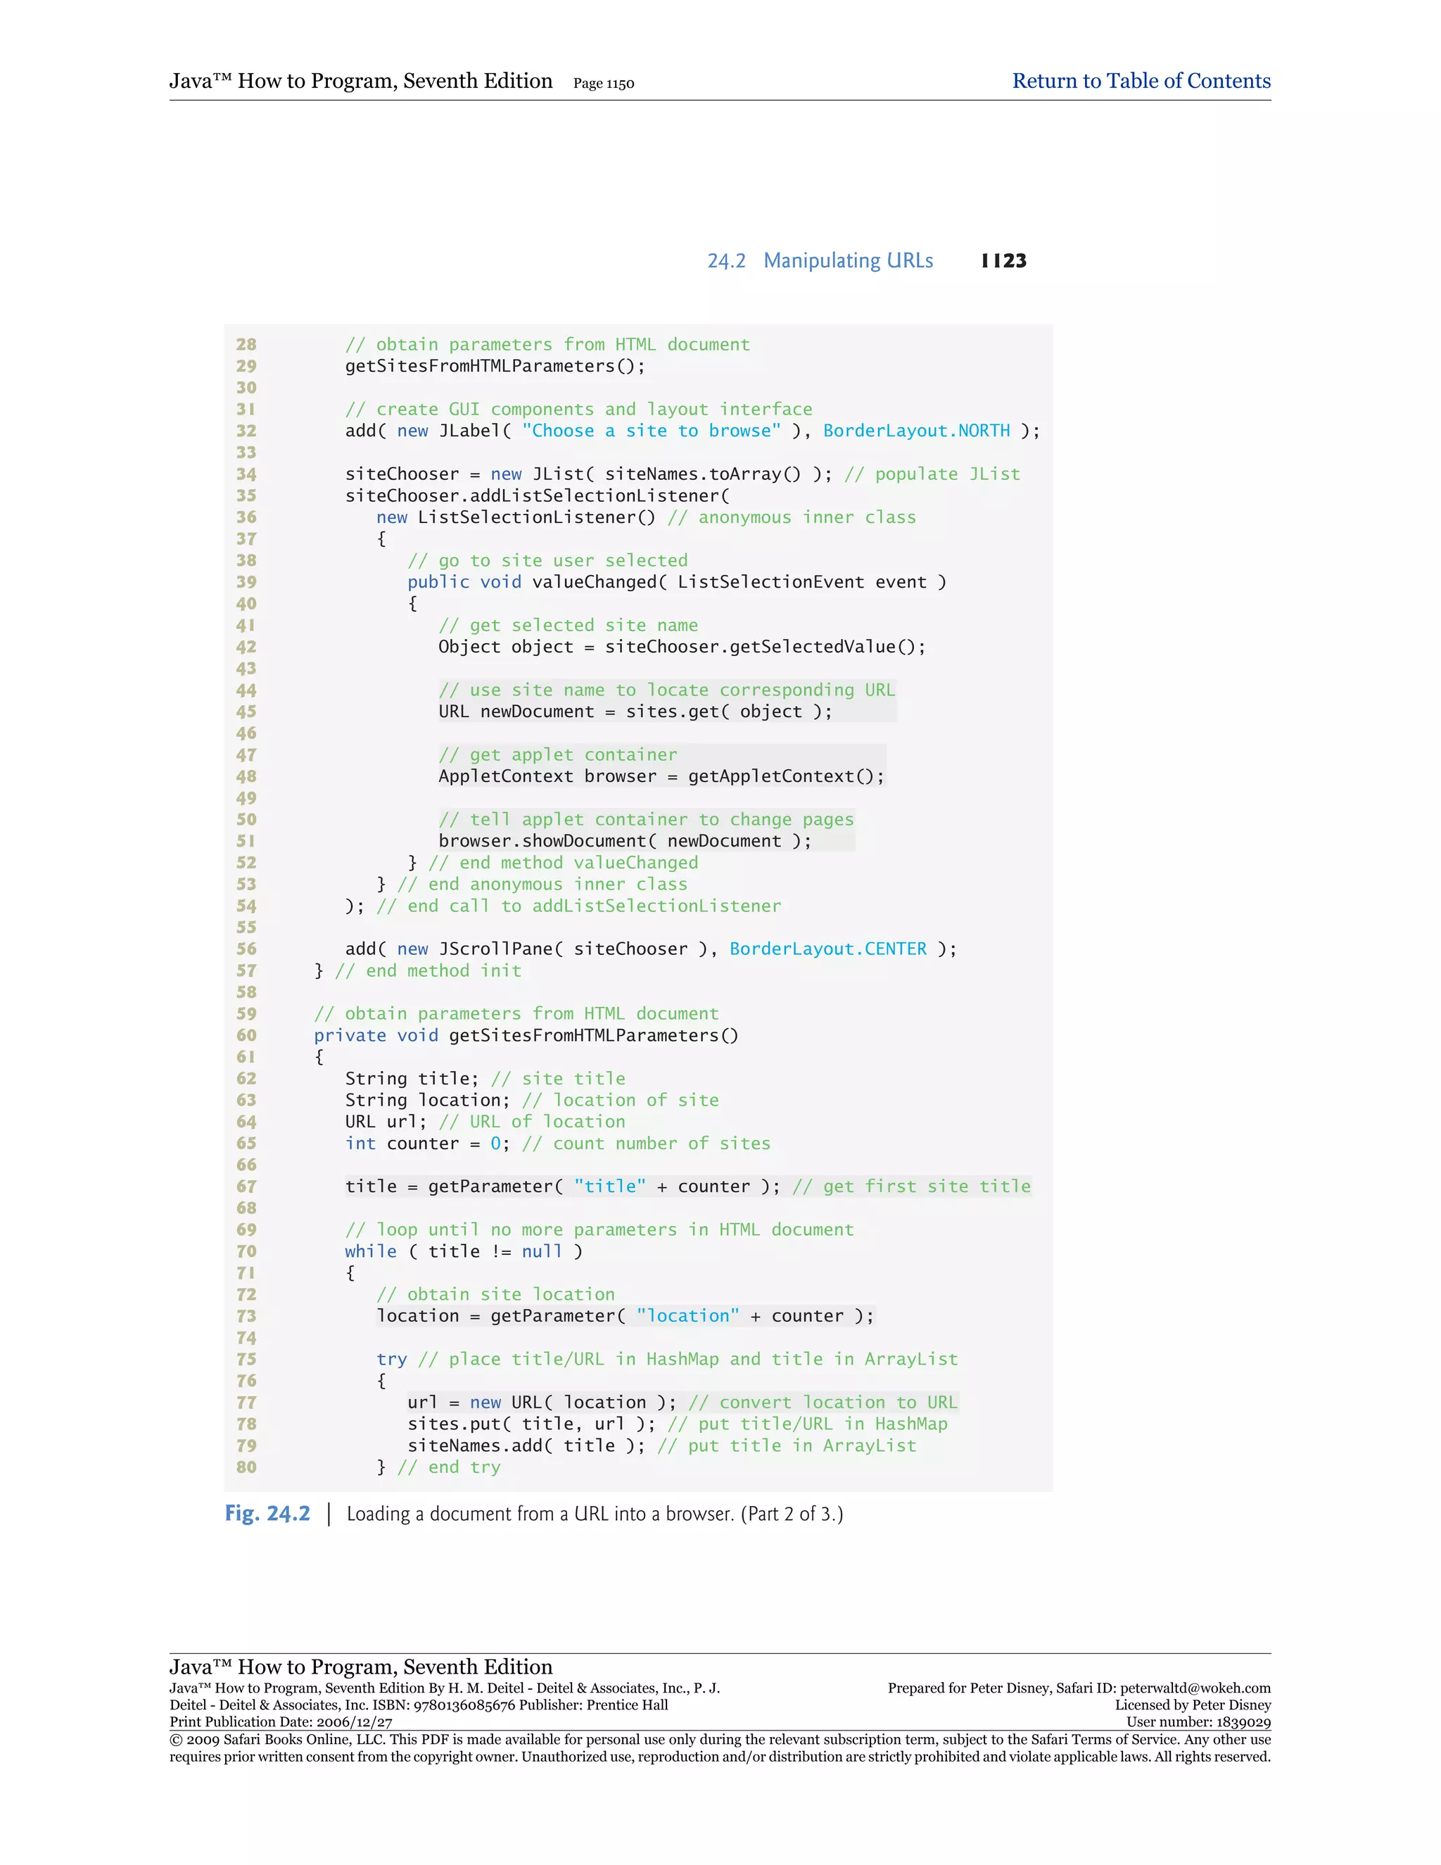Click code line number 28
Image resolution: width=1441 pixels, height=1865 pixels.
coord(246,344)
